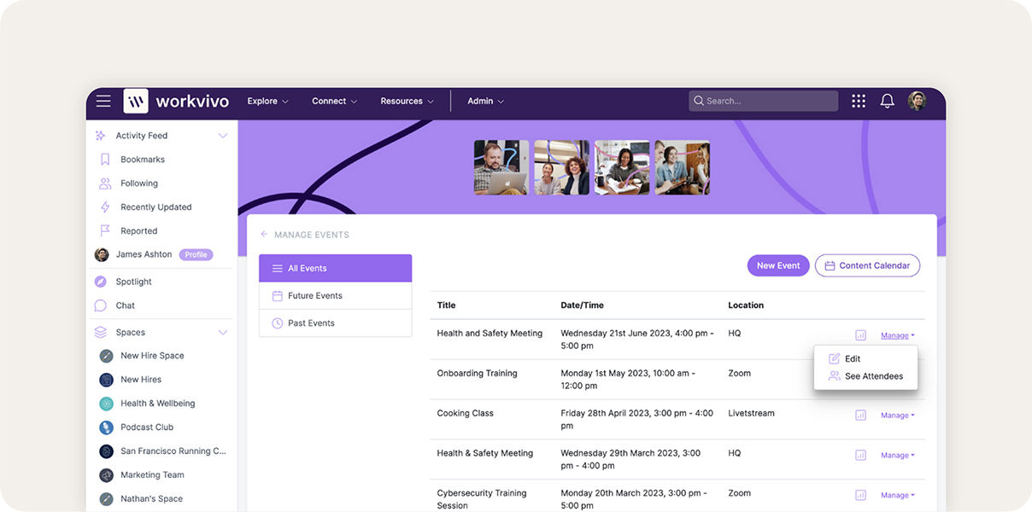This screenshot has height=512, width=1032.
Task: Open Chat from the sidebar
Action: click(x=124, y=305)
